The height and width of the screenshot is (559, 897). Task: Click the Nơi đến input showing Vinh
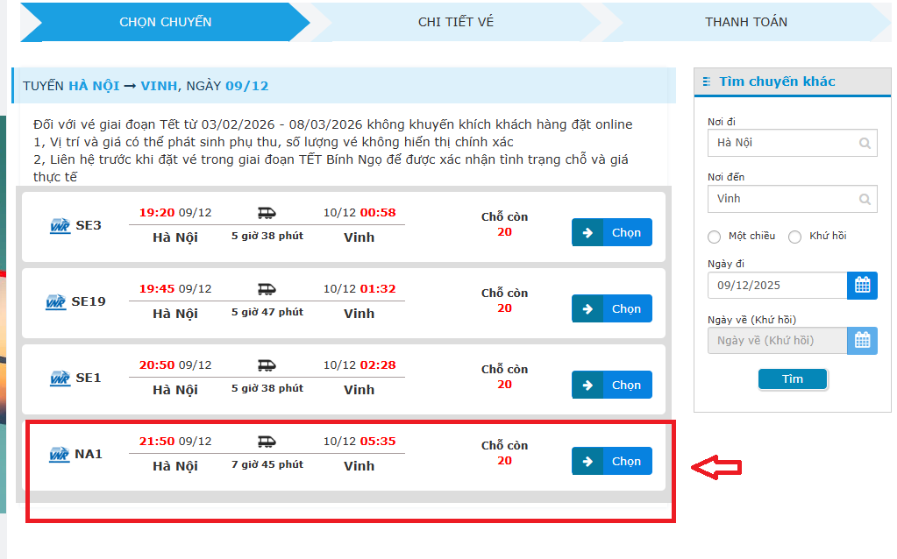(782, 199)
